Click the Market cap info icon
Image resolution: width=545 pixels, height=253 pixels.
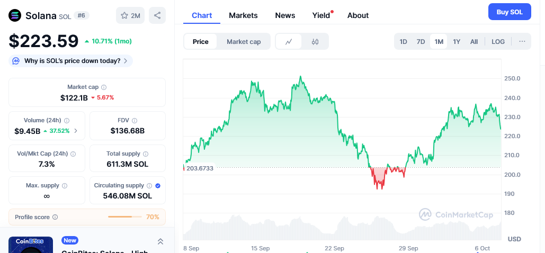click(104, 87)
